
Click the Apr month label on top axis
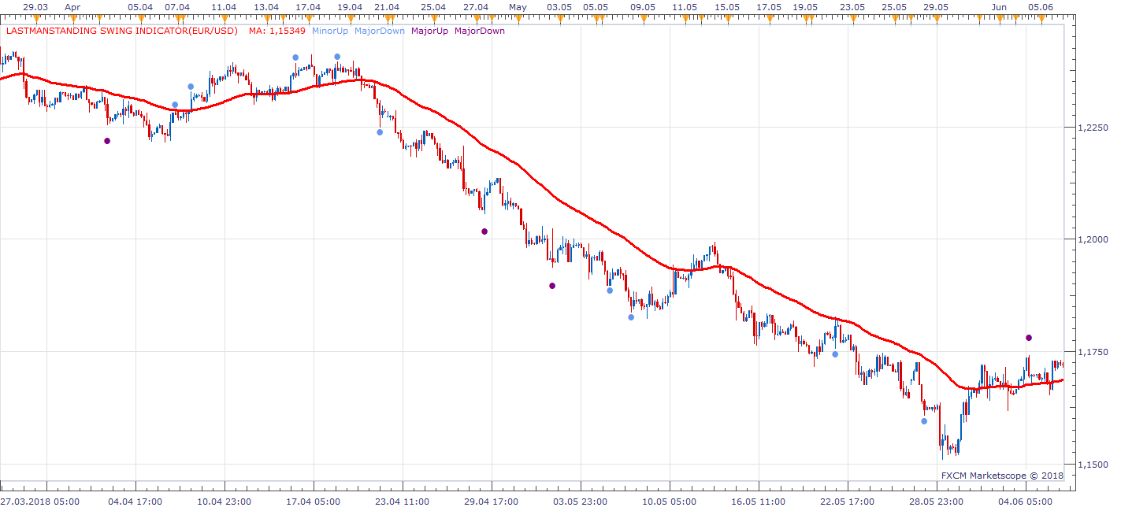pos(72,7)
